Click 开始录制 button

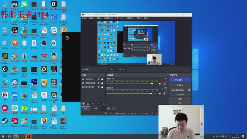click(180, 85)
